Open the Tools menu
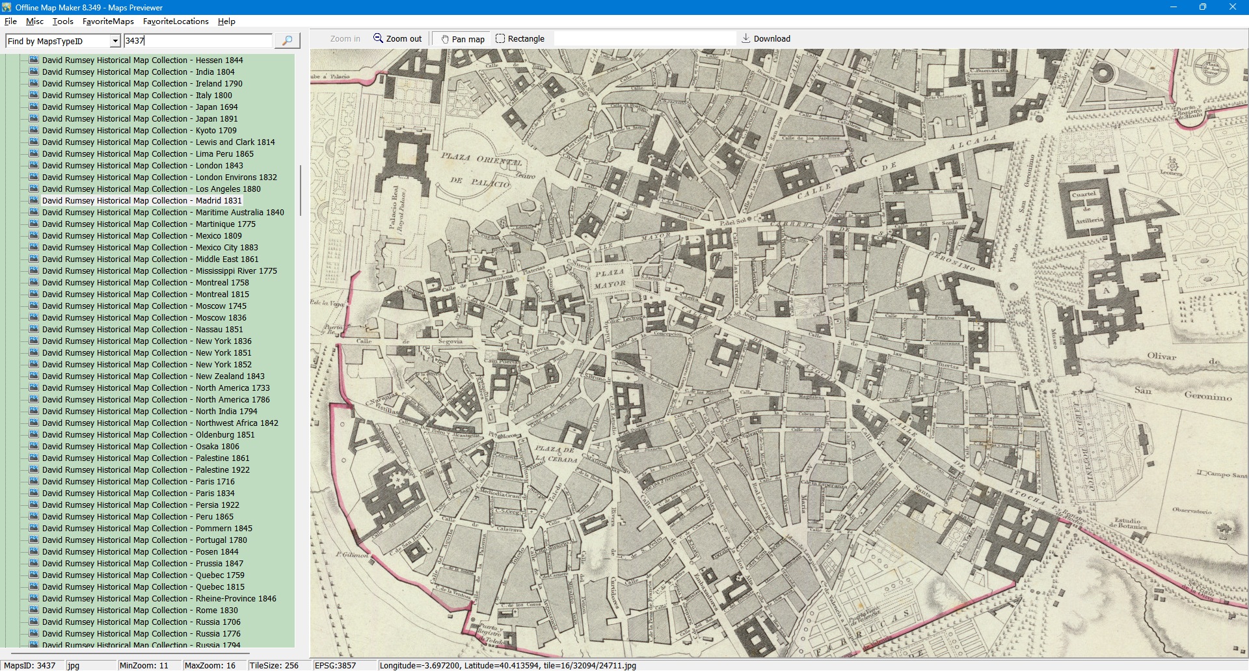 pyautogui.click(x=62, y=21)
